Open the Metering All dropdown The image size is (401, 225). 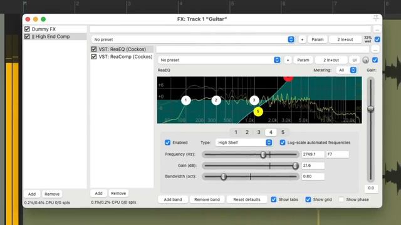[346, 70]
